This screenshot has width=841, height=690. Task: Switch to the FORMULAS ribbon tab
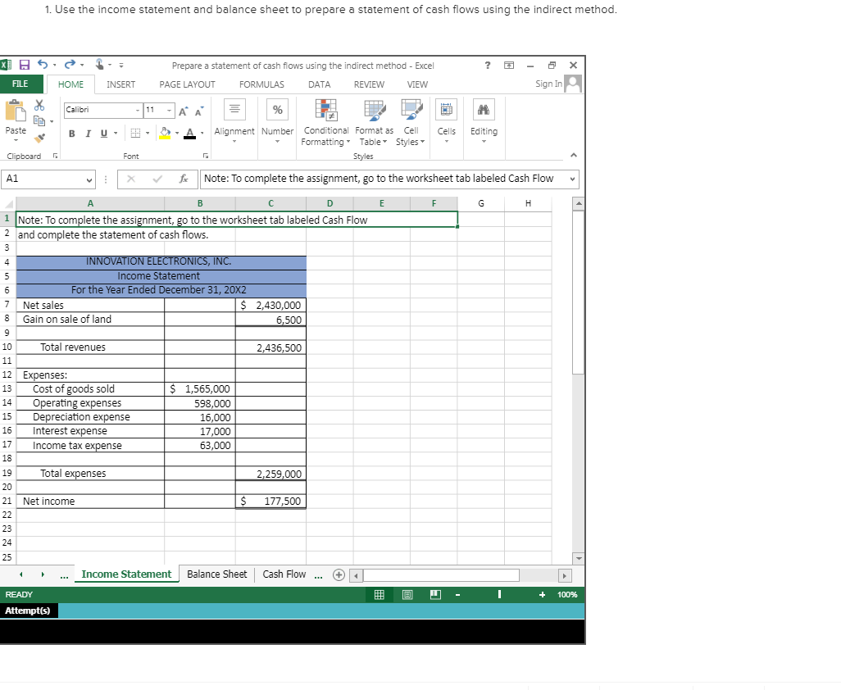261,84
